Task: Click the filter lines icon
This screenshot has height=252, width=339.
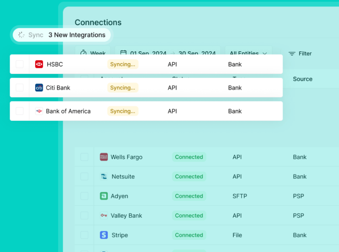Action: pos(292,54)
